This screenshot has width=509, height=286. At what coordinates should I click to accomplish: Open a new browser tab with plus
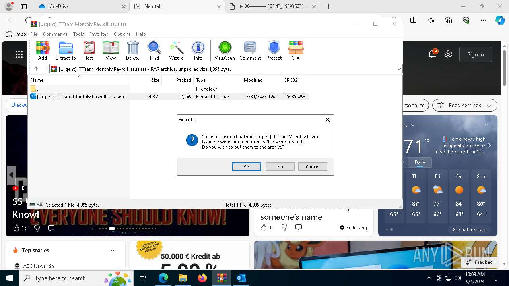328,6
